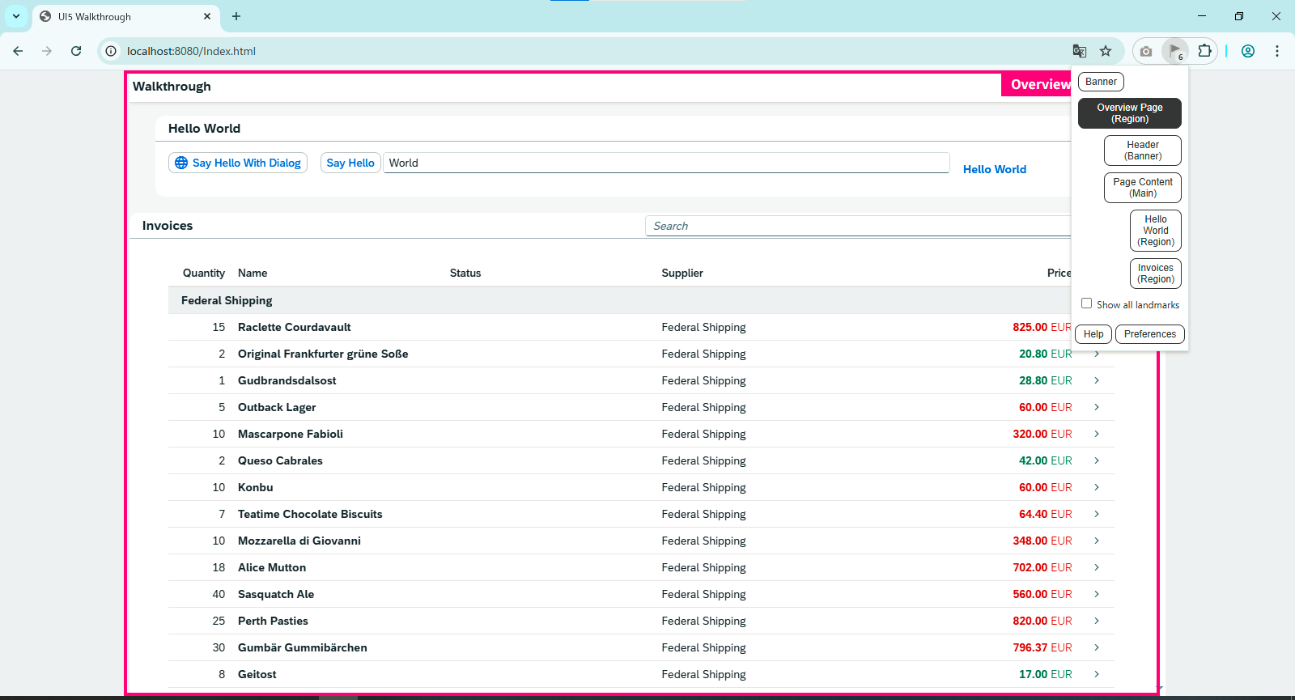
Task: Open the Chrome three-dot menu
Action: 1277,51
